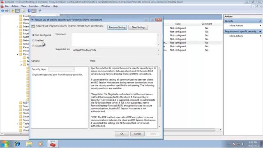263x148 pixels.
Task: Click the Help text scroll-up arrow
Action: click(159, 68)
